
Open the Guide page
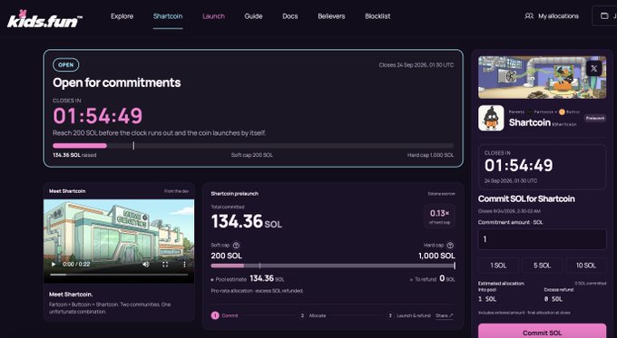(x=253, y=16)
